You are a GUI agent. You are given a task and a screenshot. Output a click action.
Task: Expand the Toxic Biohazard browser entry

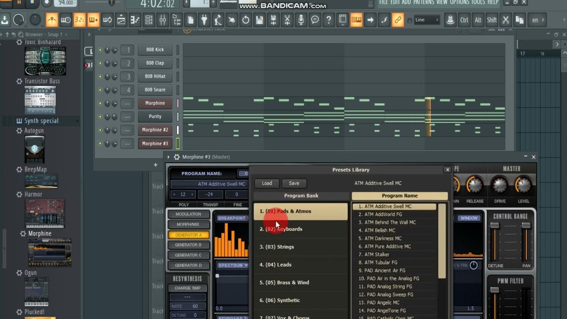click(x=42, y=42)
